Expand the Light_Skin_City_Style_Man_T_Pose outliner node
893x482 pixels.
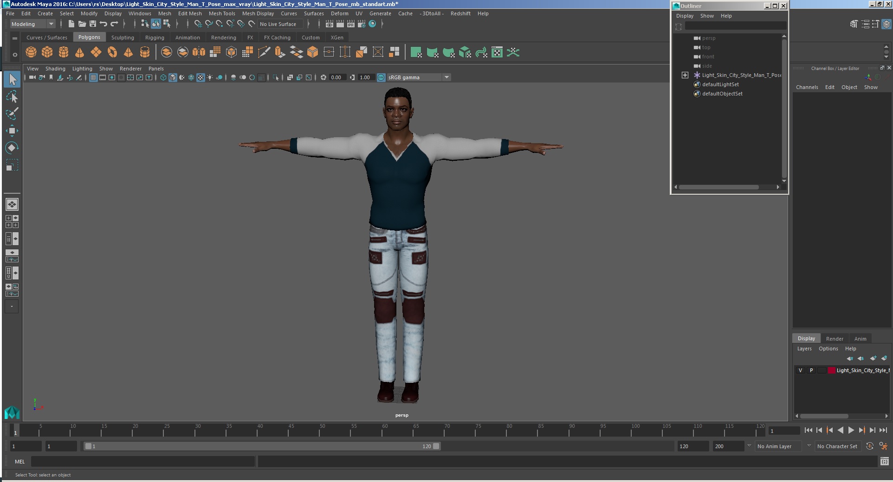tap(685, 75)
